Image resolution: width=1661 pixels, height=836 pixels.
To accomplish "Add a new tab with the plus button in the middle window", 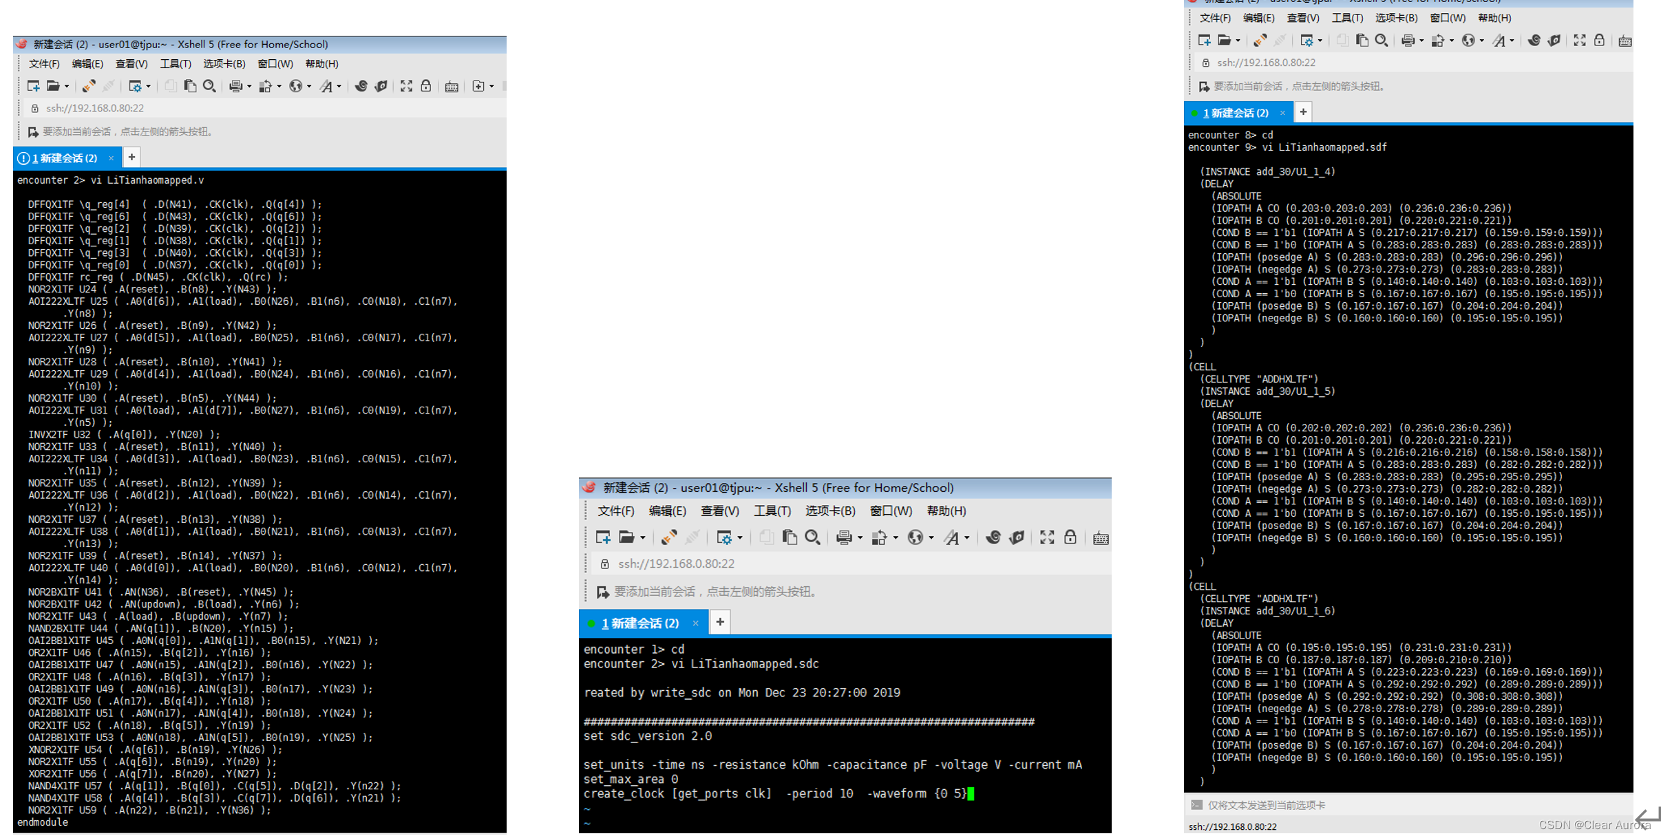I will coord(720,622).
